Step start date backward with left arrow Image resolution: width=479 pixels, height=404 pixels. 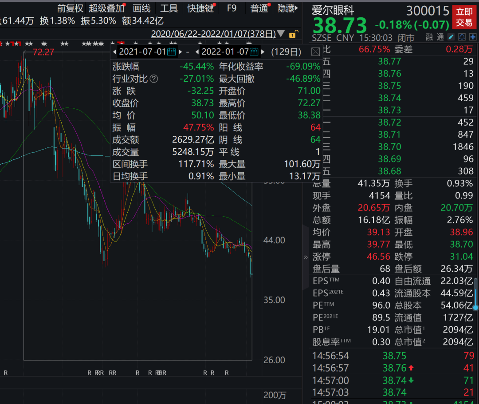click(x=115, y=52)
